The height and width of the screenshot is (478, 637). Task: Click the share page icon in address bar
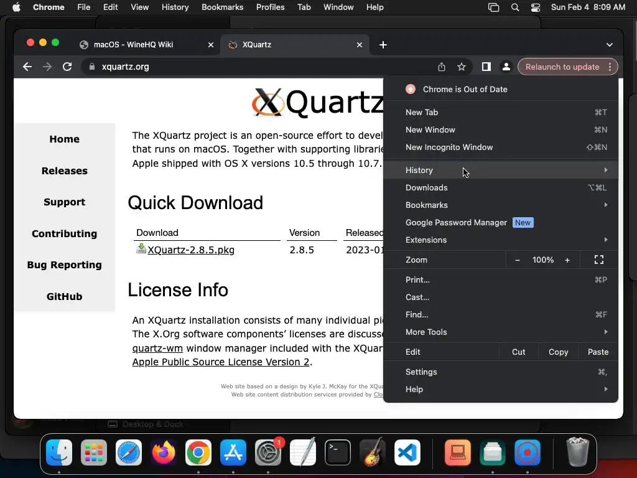pyautogui.click(x=442, y=67)
